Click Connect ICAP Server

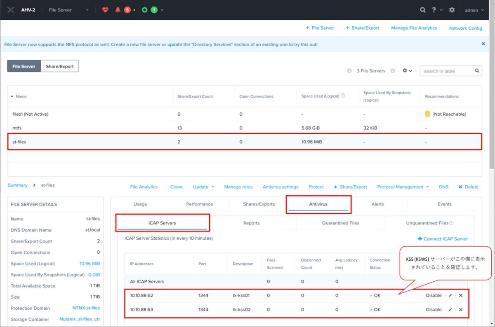(x=443, y=239)
